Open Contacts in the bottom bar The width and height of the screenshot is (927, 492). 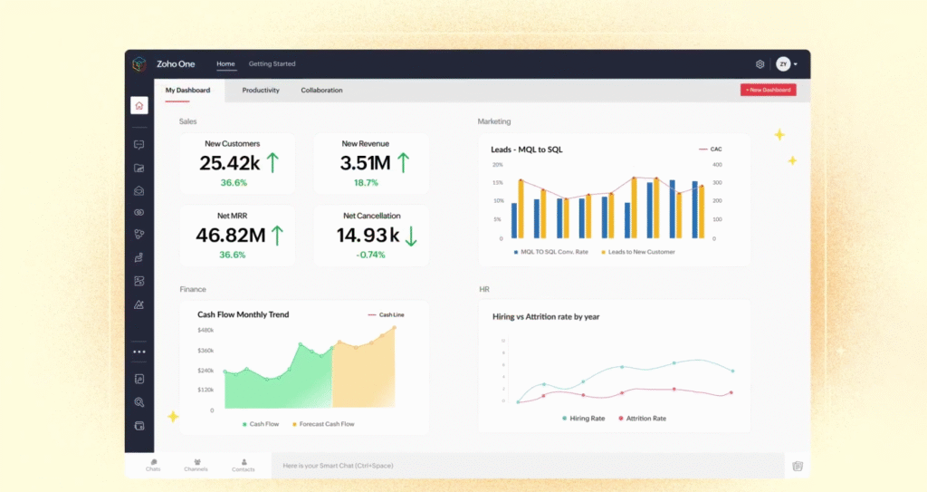coord(243,465)
